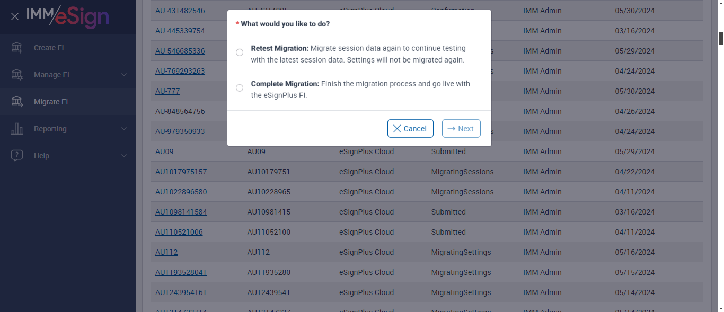This screenshot has width=724, height=312.
Task: Open the AU1193528041 FI link
Action: coord(181,272)
